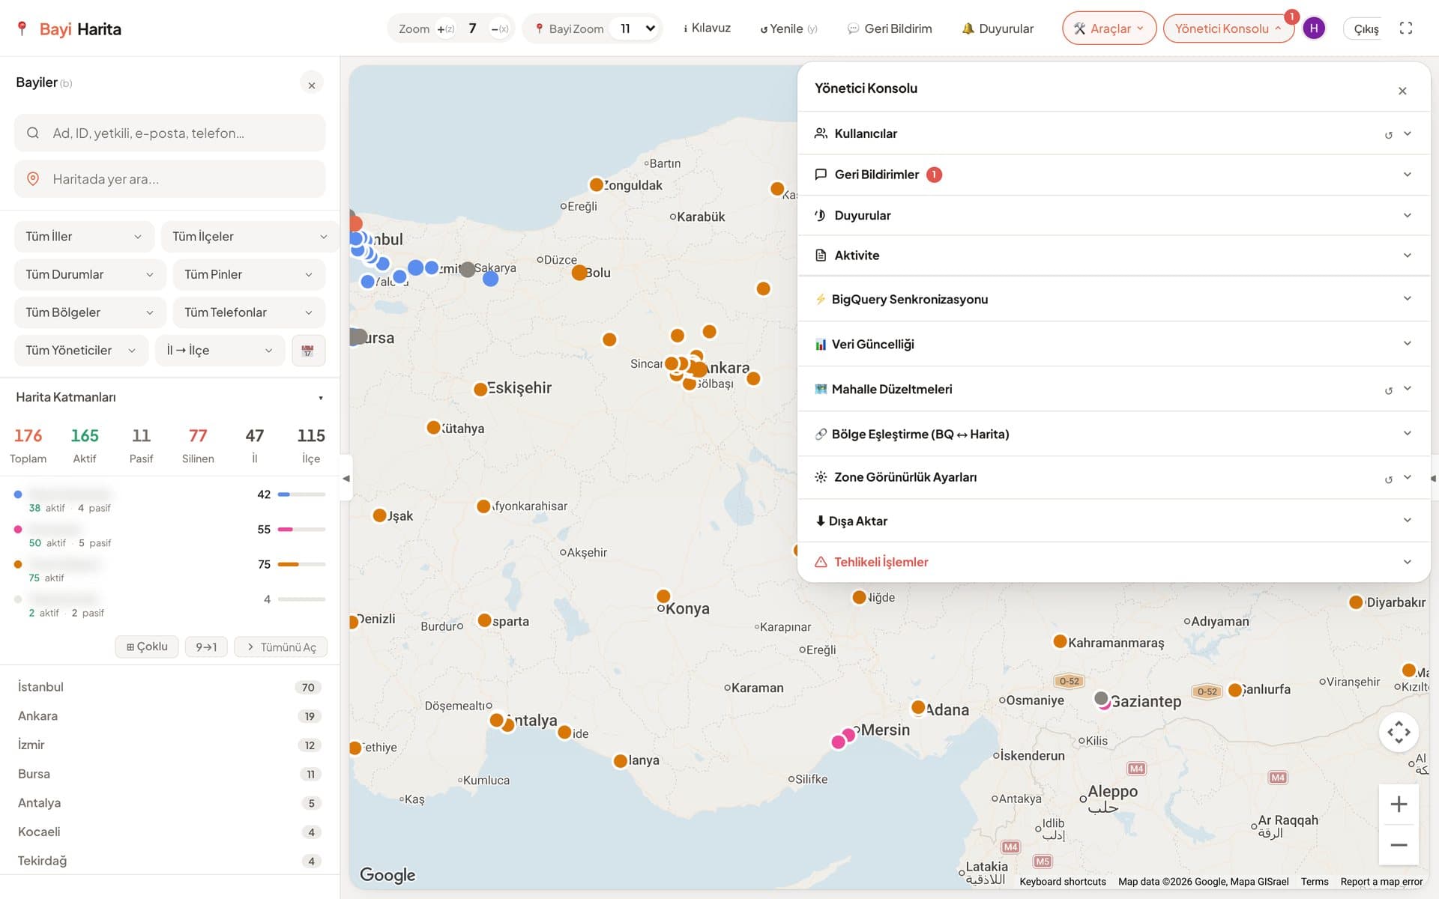1439x899 pixels.
Task: Click the dealer search input field
Action: 169,133
